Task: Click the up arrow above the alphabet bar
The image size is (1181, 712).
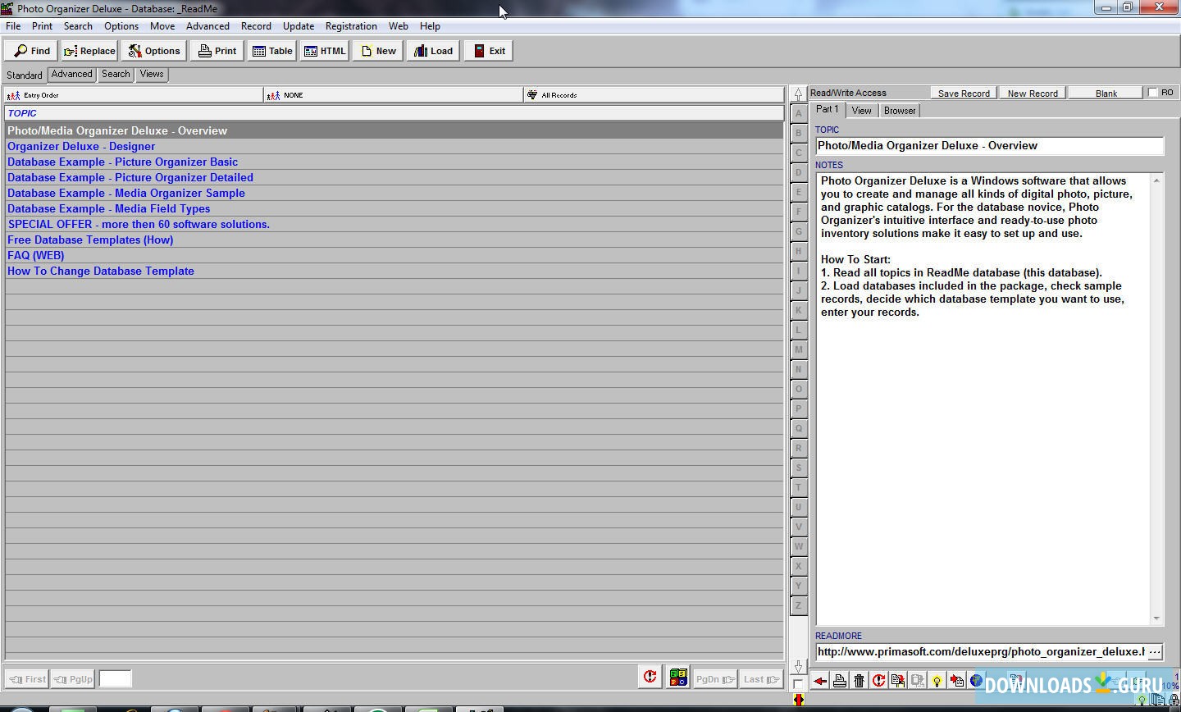Action: [x=798, y=94]
